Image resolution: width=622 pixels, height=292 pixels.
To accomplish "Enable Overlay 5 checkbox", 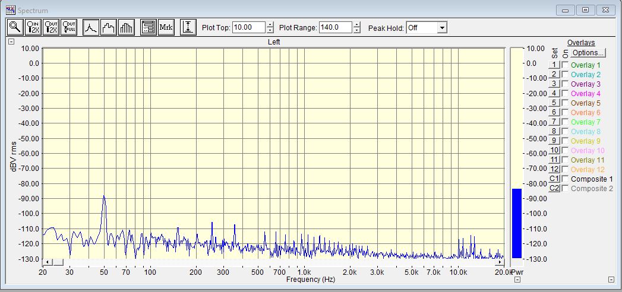I will [565, 103].
